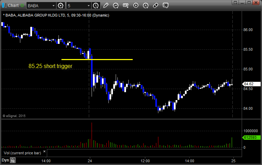The width and height of the screenshot is (262, 165).
Task: Close the Vol current price bar study
Action: coord(44,152)
